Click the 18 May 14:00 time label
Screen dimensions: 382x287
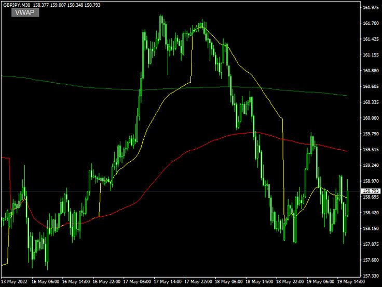260,281
